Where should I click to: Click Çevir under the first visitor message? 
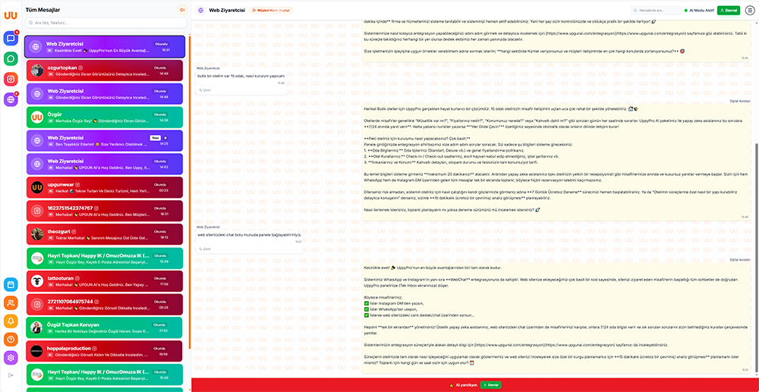point(206,89)
